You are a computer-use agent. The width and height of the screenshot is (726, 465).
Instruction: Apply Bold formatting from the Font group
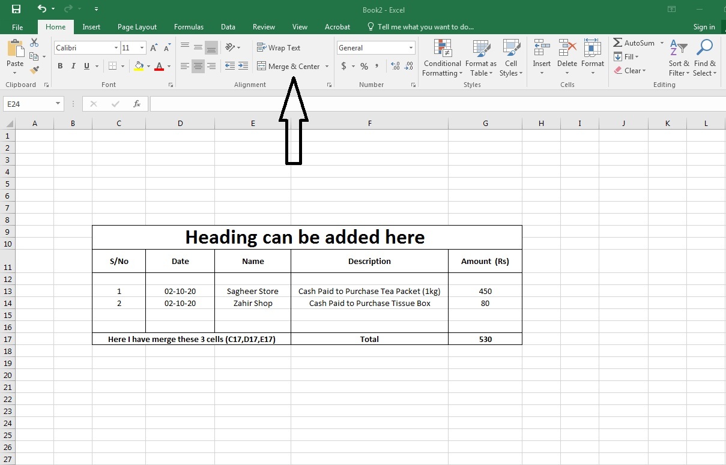click(60, 66)
